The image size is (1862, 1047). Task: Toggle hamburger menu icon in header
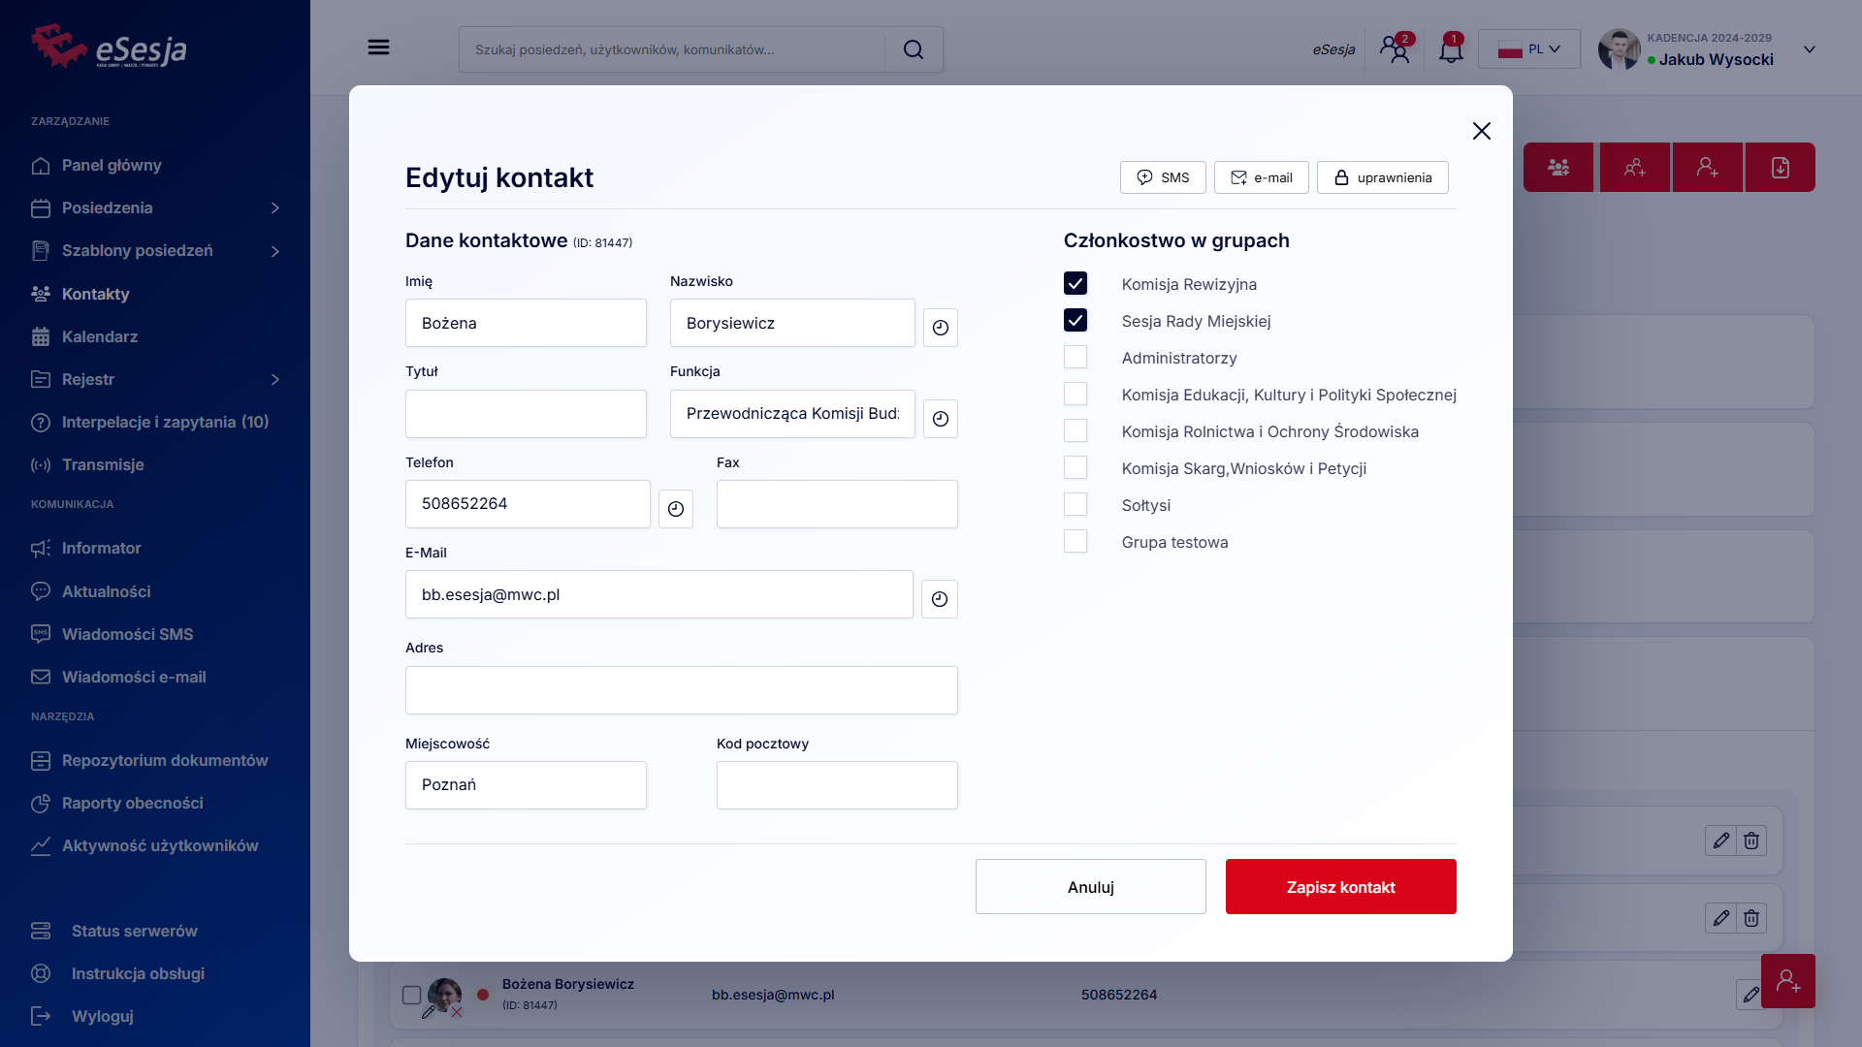tap(378, 48)
